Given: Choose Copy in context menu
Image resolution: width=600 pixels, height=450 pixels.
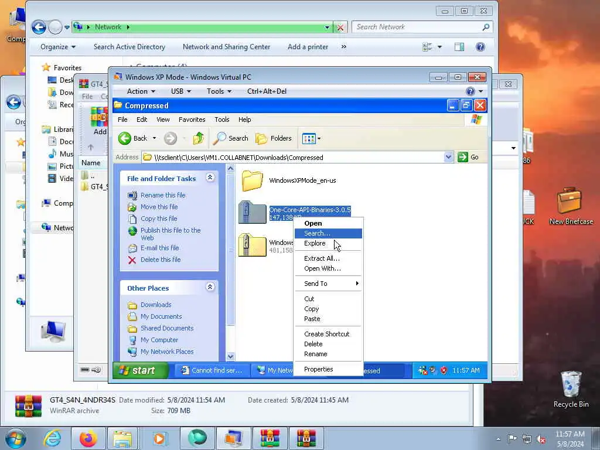Looking at the screenshot, I should [x=328, y=309].
